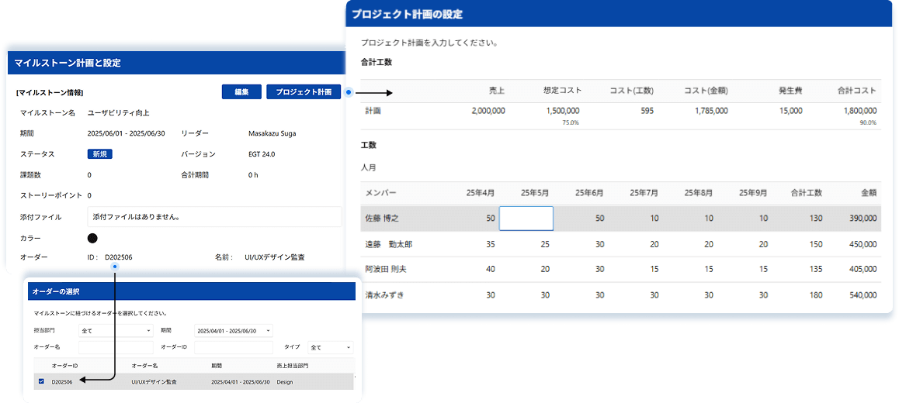Image resolution: width=899 pixels, height=403 pixels.
Task: Select the 25年5月 cell for 佐藤 博之
Action: pos(526,219)
